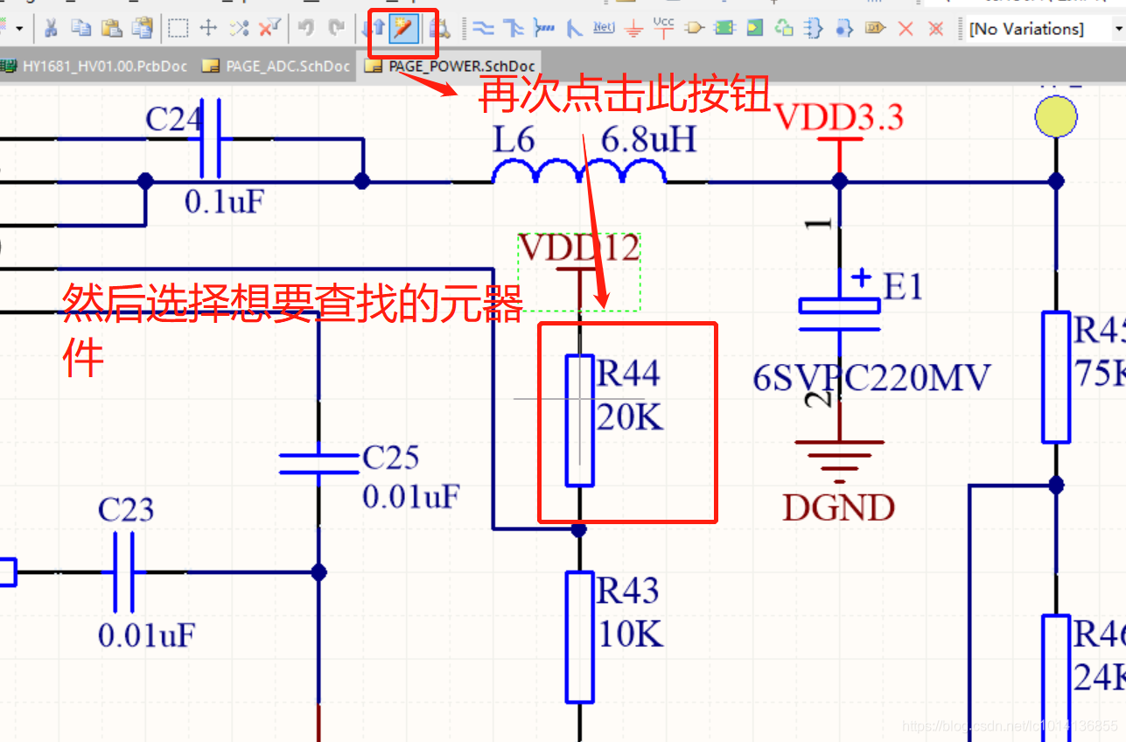The image size is (1126, 742).
Task: Select the Place Device Sheet Symbol icon
Action: click(x=784, y=28)
